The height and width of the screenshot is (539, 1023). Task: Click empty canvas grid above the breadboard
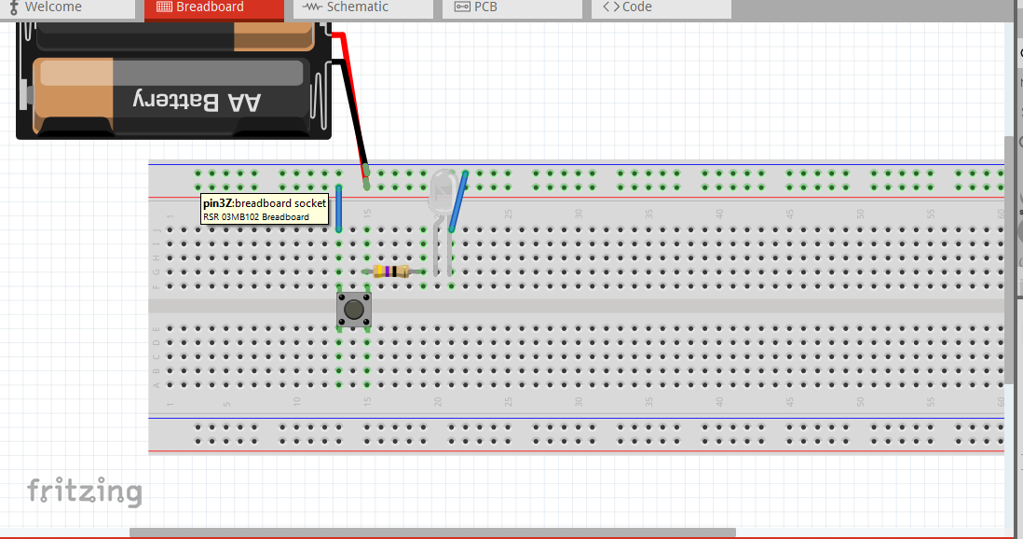pos(652,93)
